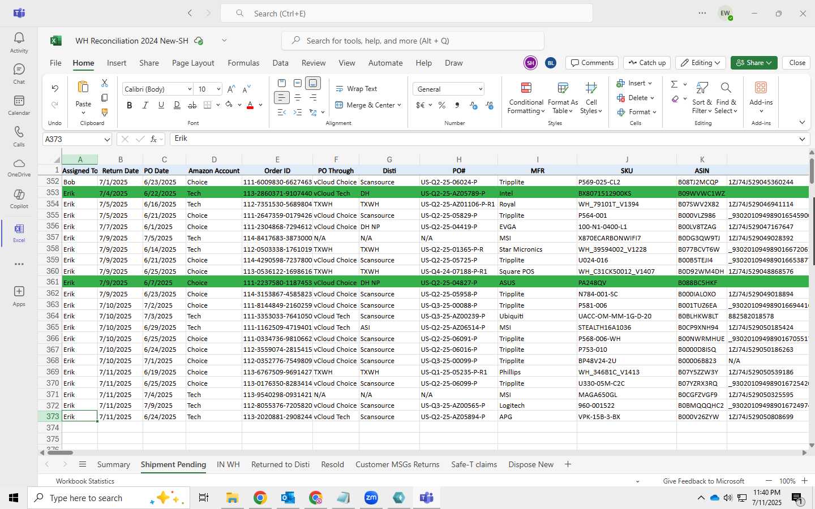Toggle Center horizontal alignment
Viewport: 815px width, 509px height.
[298, 98]
